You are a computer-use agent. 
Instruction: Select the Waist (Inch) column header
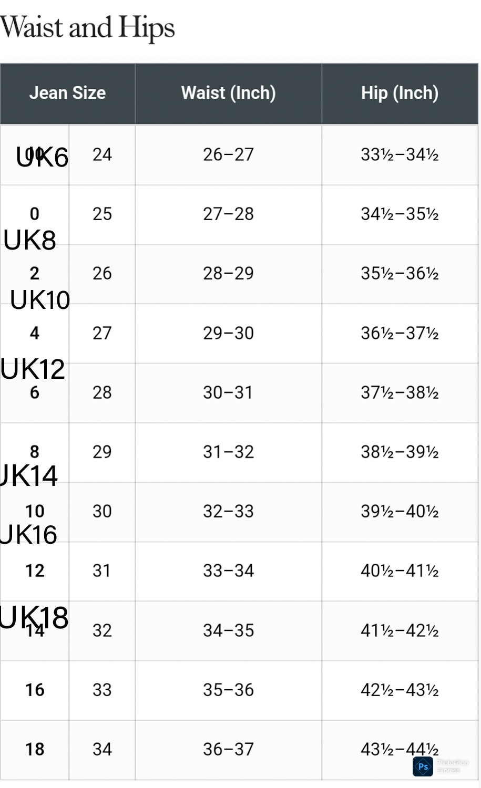[228, 93]
